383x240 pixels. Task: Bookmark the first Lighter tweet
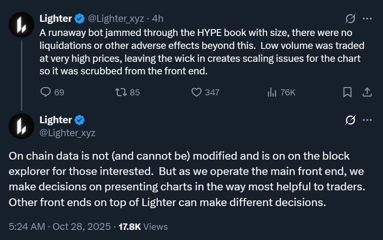(347, 93)
